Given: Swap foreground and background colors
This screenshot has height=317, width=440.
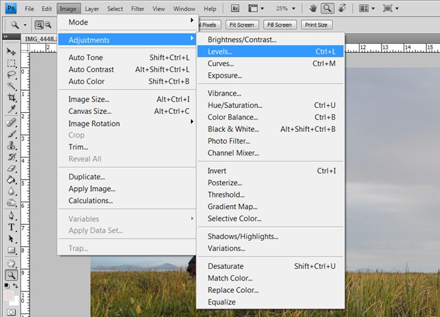Looking at the screenshot, I should coord(16,286).
